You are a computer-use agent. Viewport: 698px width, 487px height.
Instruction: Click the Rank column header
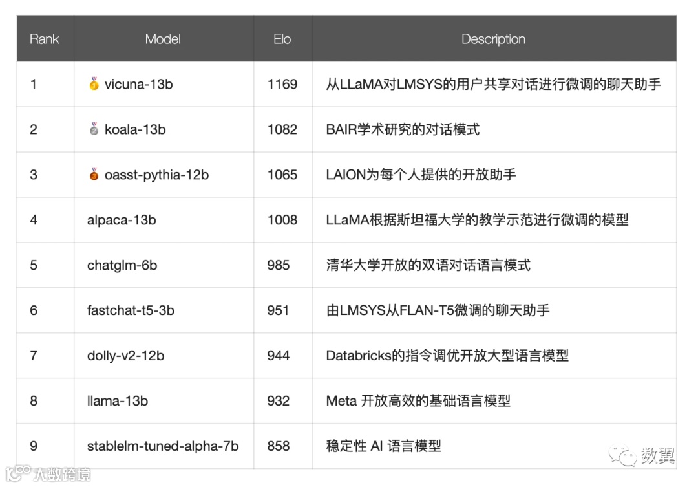click(x=44, y=39)
